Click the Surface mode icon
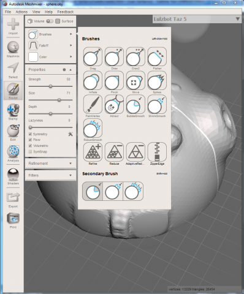 click(58, 21)
